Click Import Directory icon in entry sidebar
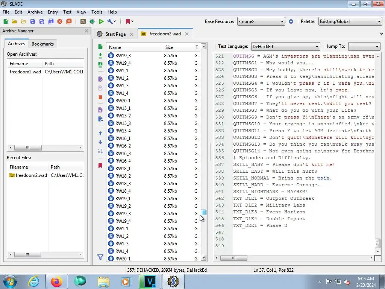The height and width of the screenshot is (289, 385). click(100, 65)
